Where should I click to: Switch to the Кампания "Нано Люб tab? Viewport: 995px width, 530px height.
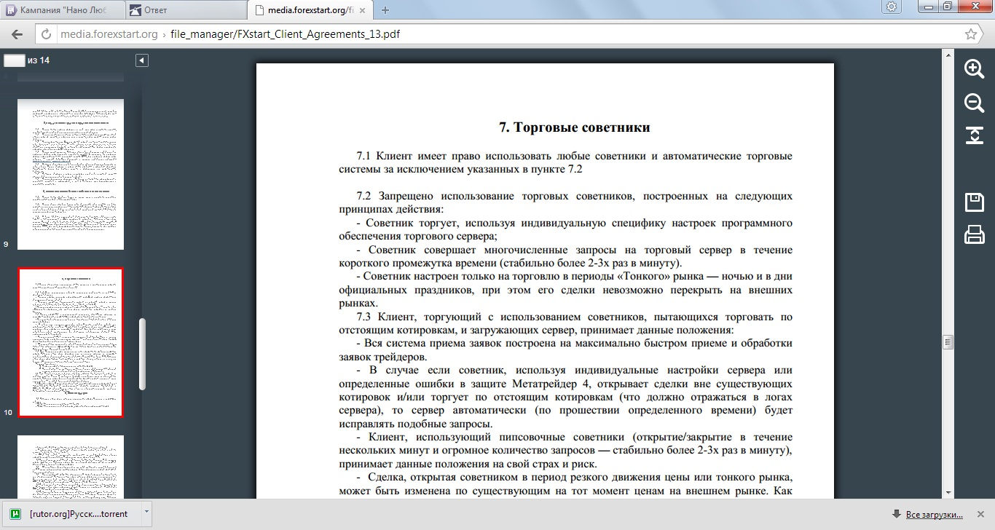(61, 10)
